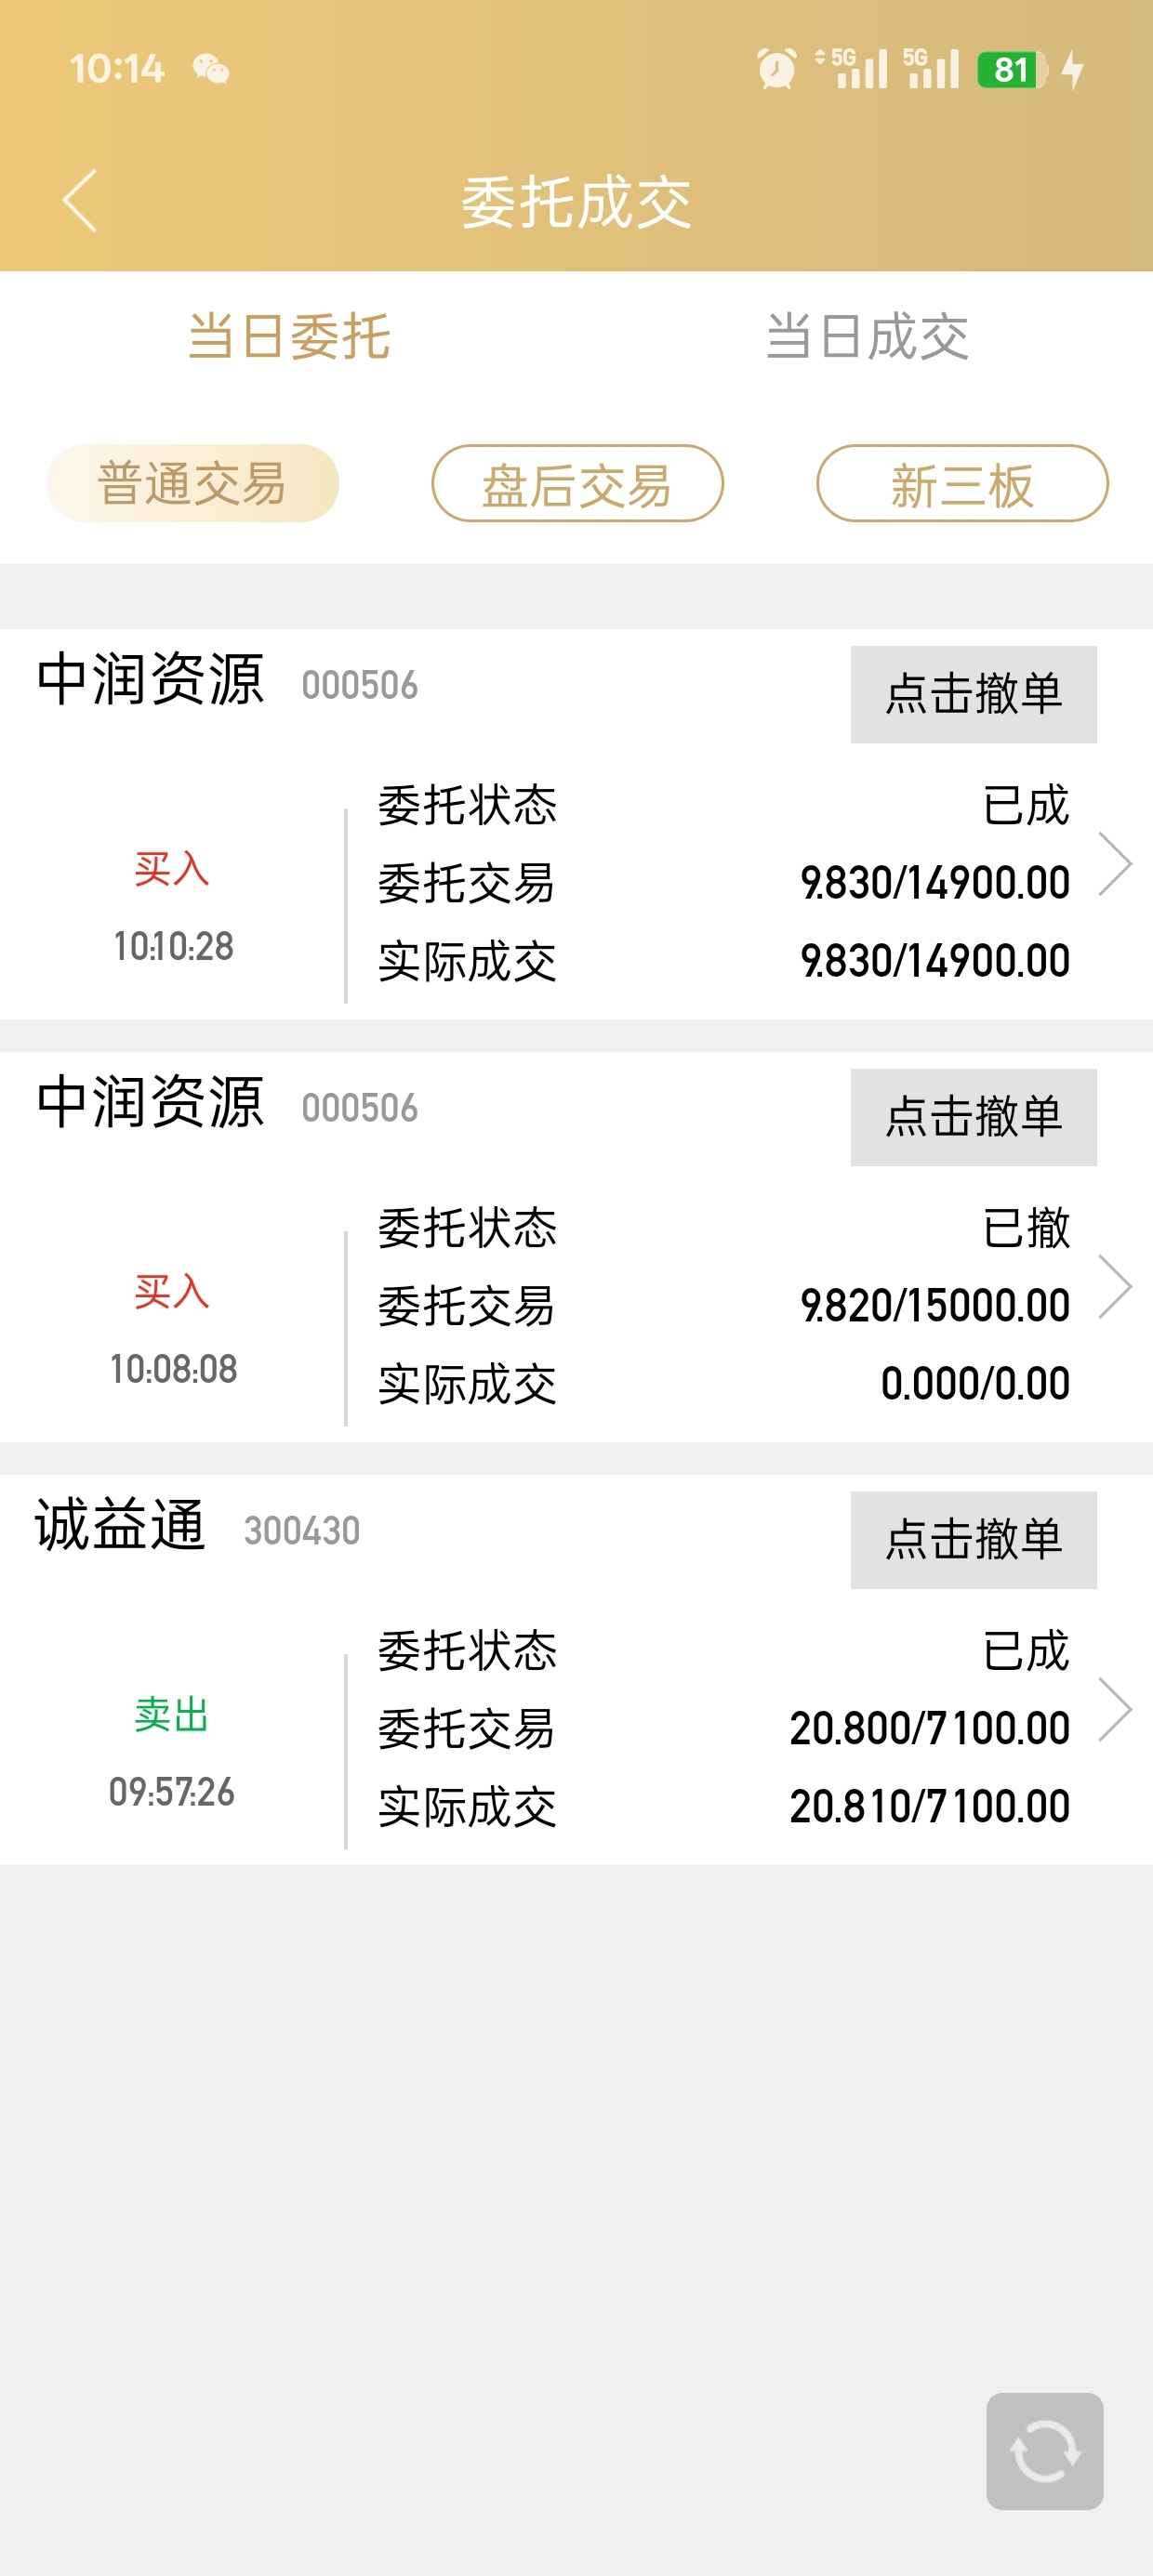This screenshot has width=1153, height=2576.
Task: Tap 点击撤单 for the 10:08:08 order
Action: coord(974,1117)
